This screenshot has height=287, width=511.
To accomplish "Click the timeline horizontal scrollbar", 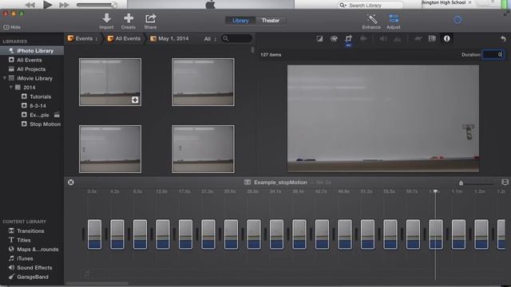I will coord(97,284).
